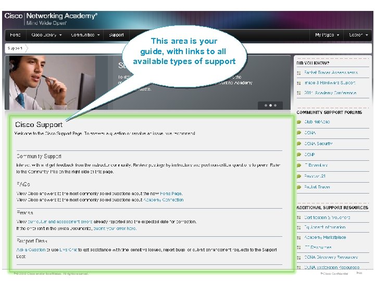Start Live Chat with Support Desk
The height and width of the screenshot is (281, 375).
pos(68,250)
